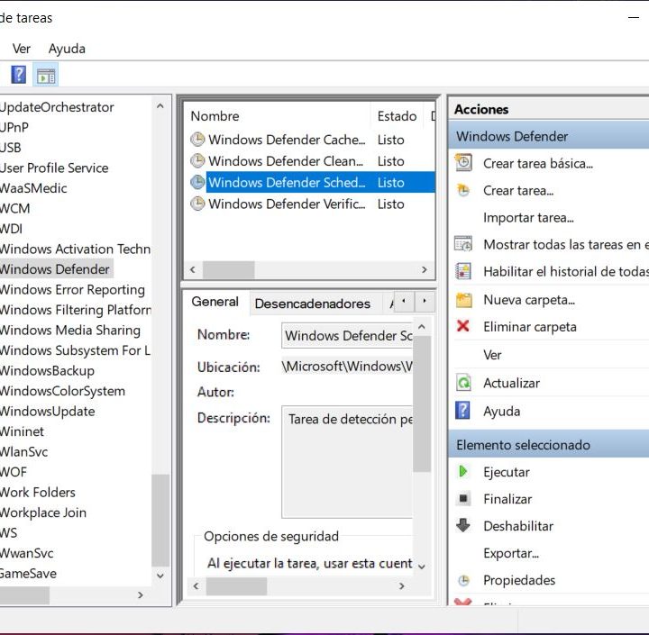Select WindowsUpdate folder in tree
This screenshot has height=635, width=649.
pos(48,412)
